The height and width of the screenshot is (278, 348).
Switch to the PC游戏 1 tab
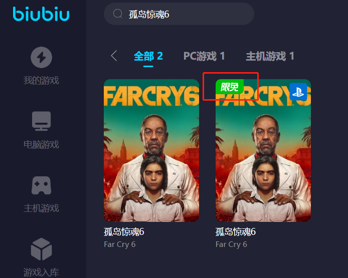[204, 56]
